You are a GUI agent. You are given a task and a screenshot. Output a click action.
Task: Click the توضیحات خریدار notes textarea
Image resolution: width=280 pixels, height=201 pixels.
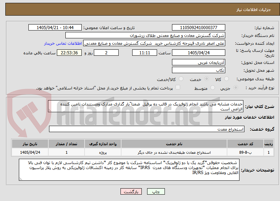(x=129, y=170)
